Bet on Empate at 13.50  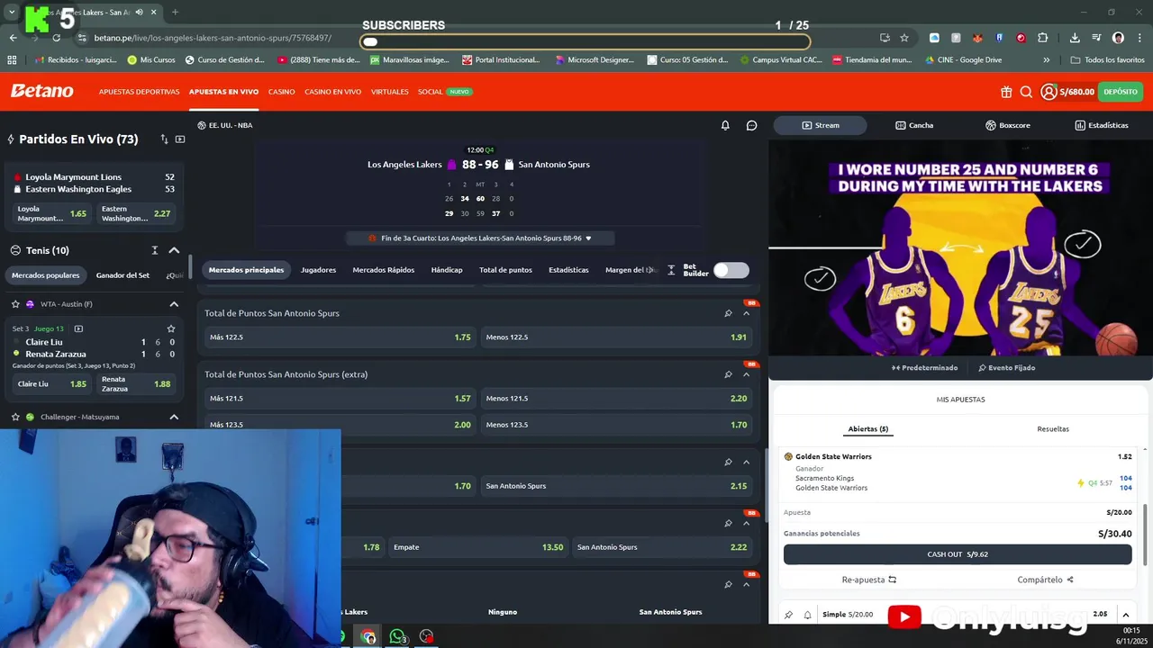[478, 547]
